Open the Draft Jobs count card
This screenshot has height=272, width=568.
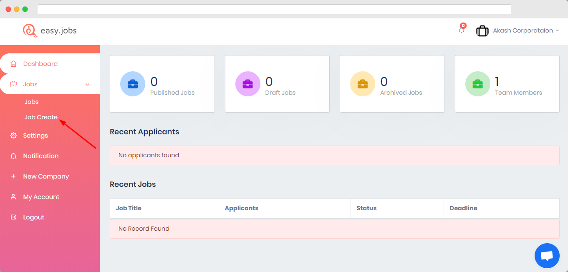pos(277,84)
